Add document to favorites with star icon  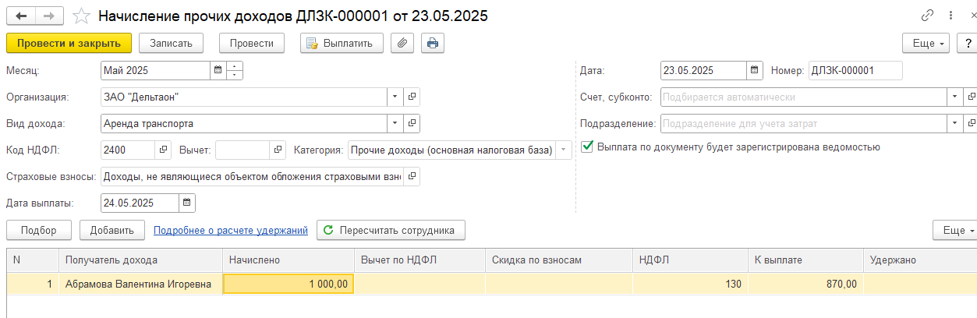(80, 16)
